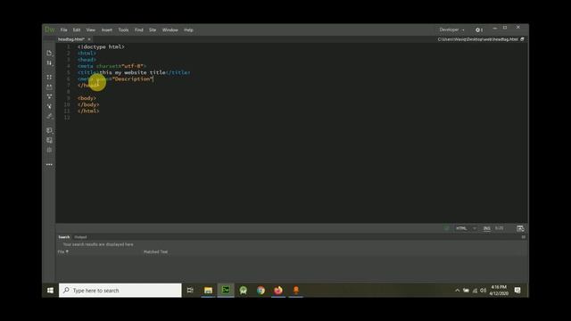
Task: Sort results by the File column header
Action: (62, 251)
